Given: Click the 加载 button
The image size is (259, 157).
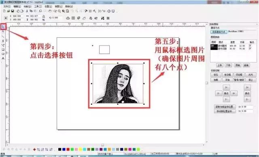Looking at the screenshot, I should click(216, 80).
